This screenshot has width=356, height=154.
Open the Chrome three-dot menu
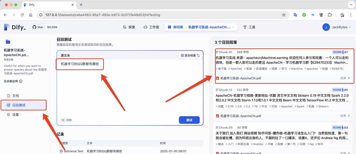click(351, 15)
